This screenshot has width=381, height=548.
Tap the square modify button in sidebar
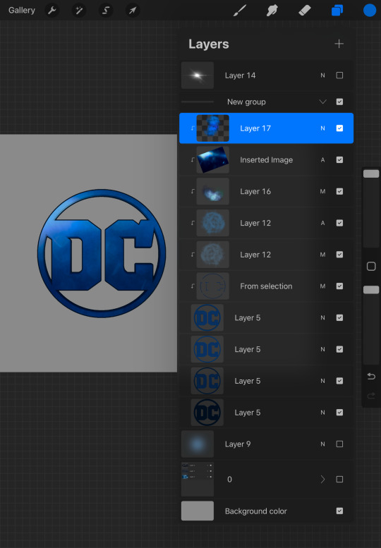[371, 267]
